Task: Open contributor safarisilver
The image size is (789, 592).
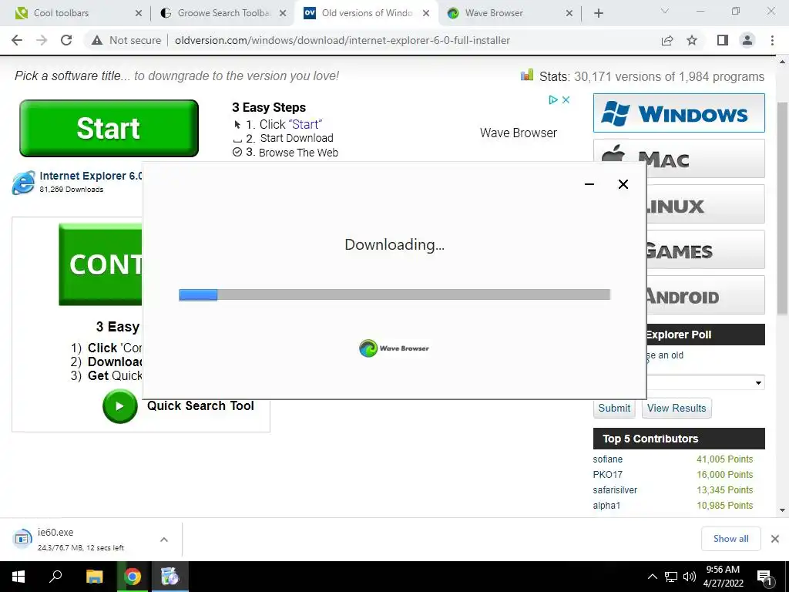Action: tap(615, 490)
